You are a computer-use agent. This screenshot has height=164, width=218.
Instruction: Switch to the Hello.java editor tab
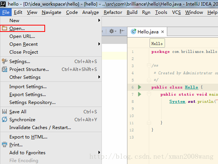147,32
